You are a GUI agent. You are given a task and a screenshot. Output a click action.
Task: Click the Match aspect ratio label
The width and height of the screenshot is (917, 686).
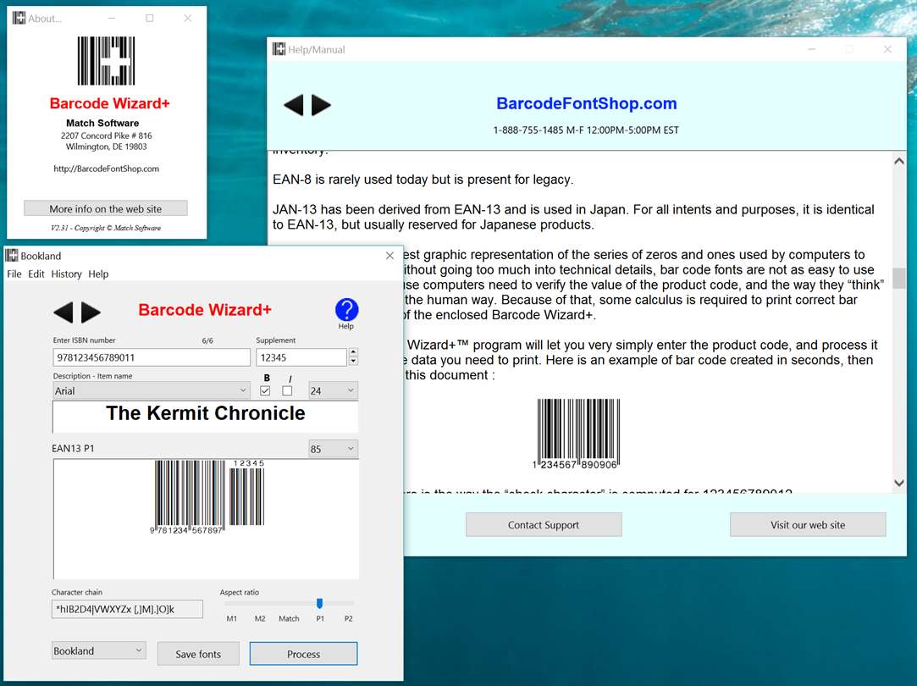tap(289, 618)
